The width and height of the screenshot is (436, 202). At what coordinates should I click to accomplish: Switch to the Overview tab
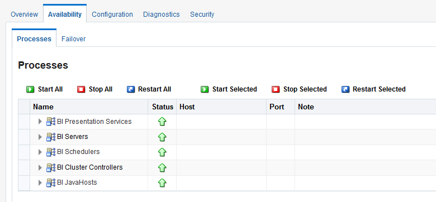[x=24, y=15]
